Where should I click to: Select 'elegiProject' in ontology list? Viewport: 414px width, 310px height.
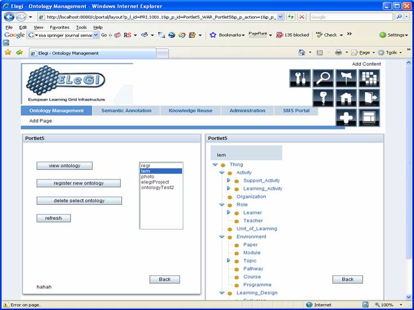coord(161,182)
